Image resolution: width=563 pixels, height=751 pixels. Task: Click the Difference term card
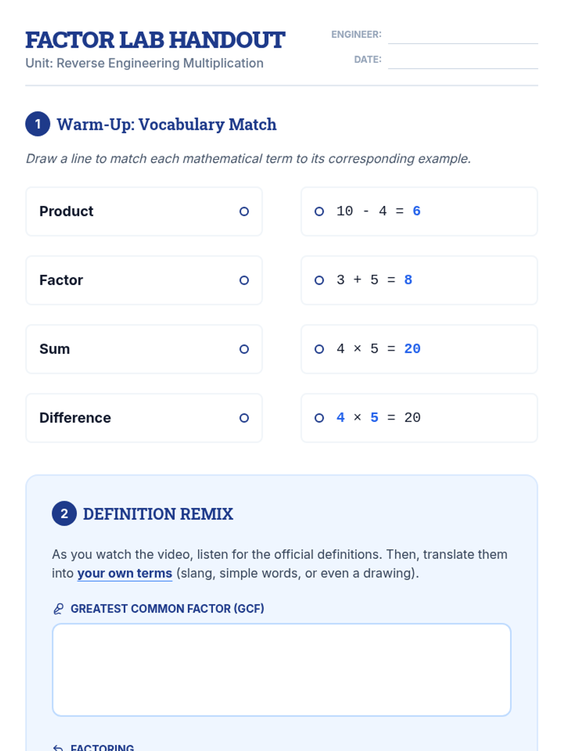point(144,418)
